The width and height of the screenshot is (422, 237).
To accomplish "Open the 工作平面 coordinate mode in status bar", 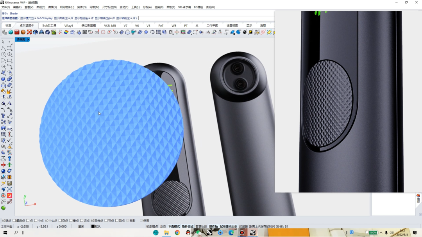I will pos(7,226).
